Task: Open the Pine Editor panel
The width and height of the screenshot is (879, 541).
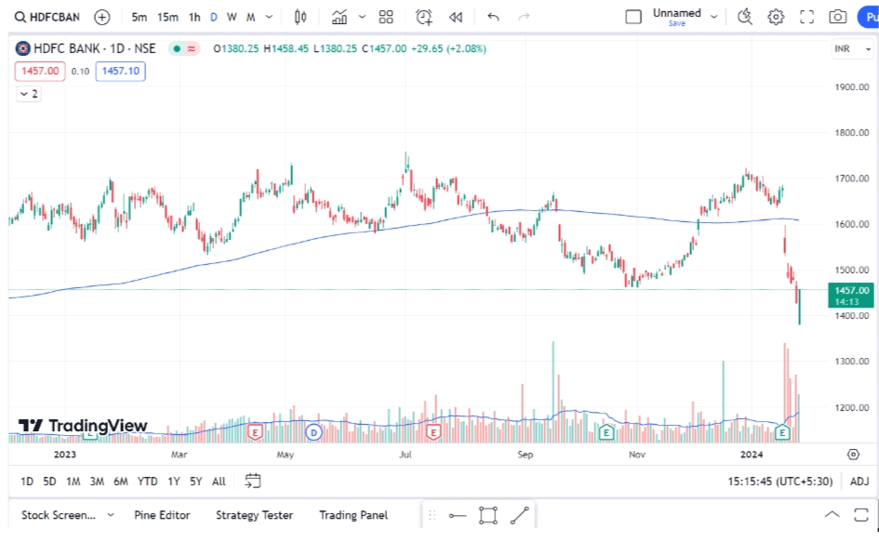Action: click(x=162, y=515)
